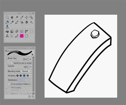126x105 pixels.
Task: Select the Blend stamp tool
Action: (7, 26)
